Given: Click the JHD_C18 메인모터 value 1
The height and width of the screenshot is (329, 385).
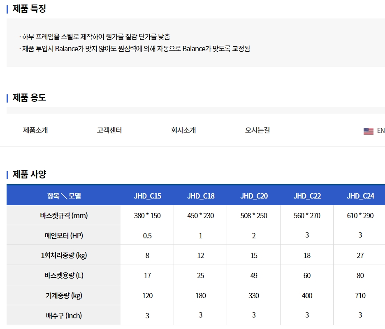Looking at the screenshot, I should [x=201, y=235].
